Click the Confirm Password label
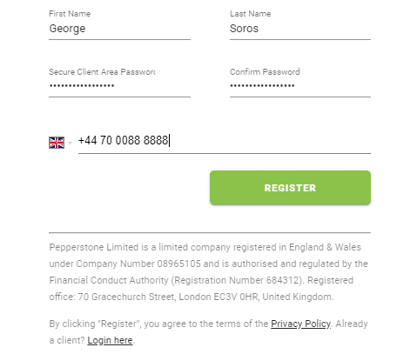The height and width of the screenshot is (354, 417). tap(265, 72)
